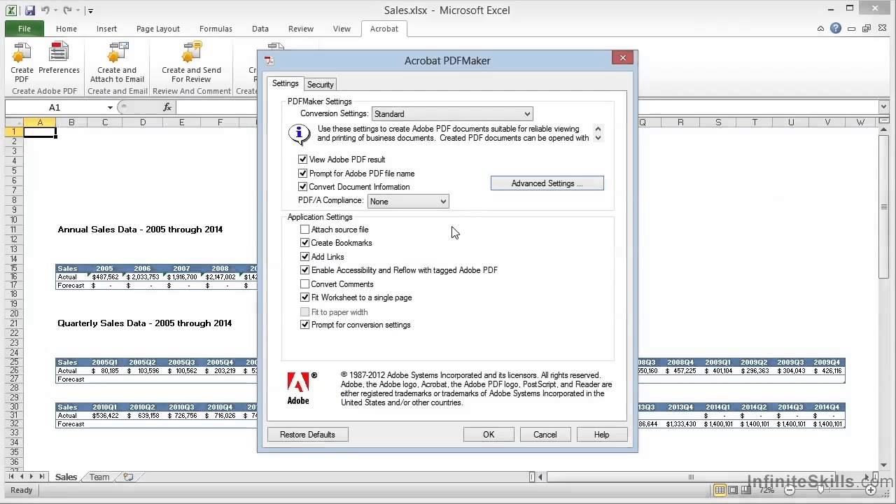Click the zoom out minus button
896x504 pixels.
791,491
